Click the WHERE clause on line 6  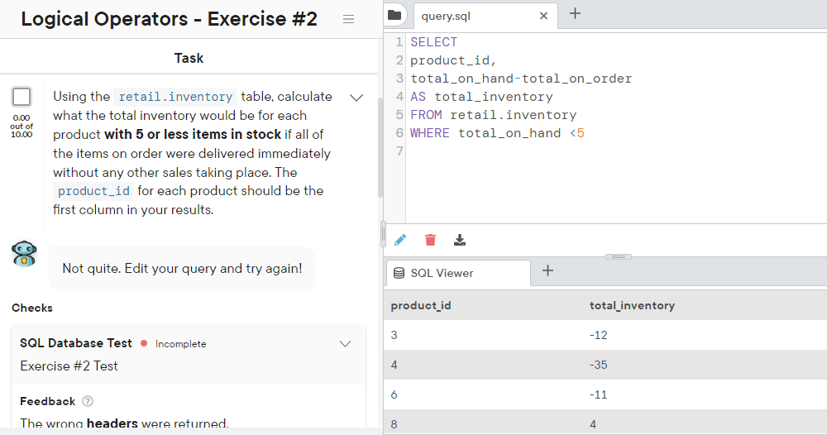(x=497, y=133)
